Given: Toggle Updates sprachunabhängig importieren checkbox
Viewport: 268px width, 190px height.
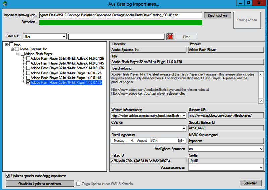Looking at the screenshot, I should coord(7,176).
